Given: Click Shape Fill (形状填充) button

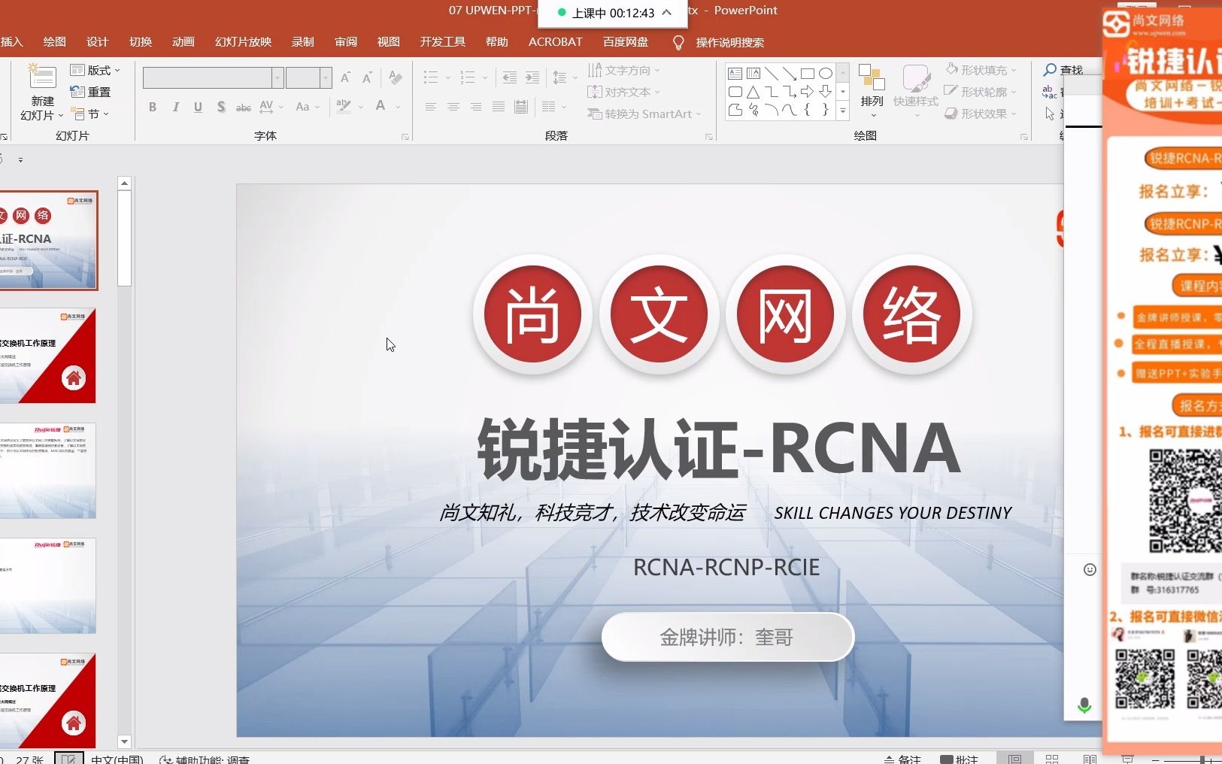Looking at the screenshot, I should 981,70.
